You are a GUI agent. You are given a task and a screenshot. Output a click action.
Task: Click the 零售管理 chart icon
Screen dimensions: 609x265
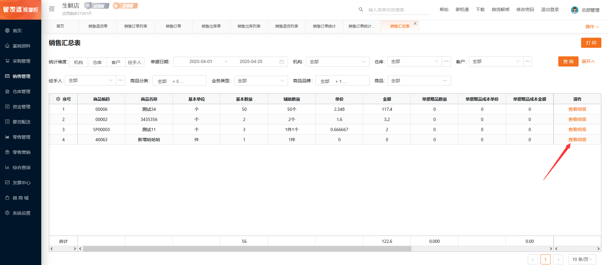tap(7, 137)
